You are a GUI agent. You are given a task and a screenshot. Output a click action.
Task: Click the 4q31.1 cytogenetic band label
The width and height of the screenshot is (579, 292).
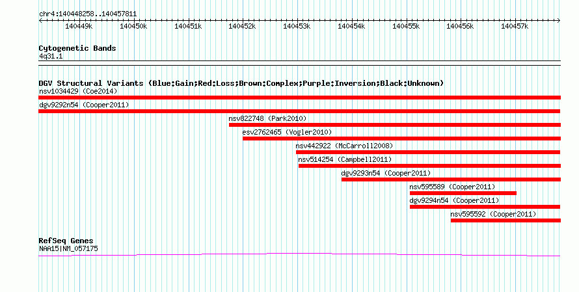pyautogui.click(x=51, y=56)
